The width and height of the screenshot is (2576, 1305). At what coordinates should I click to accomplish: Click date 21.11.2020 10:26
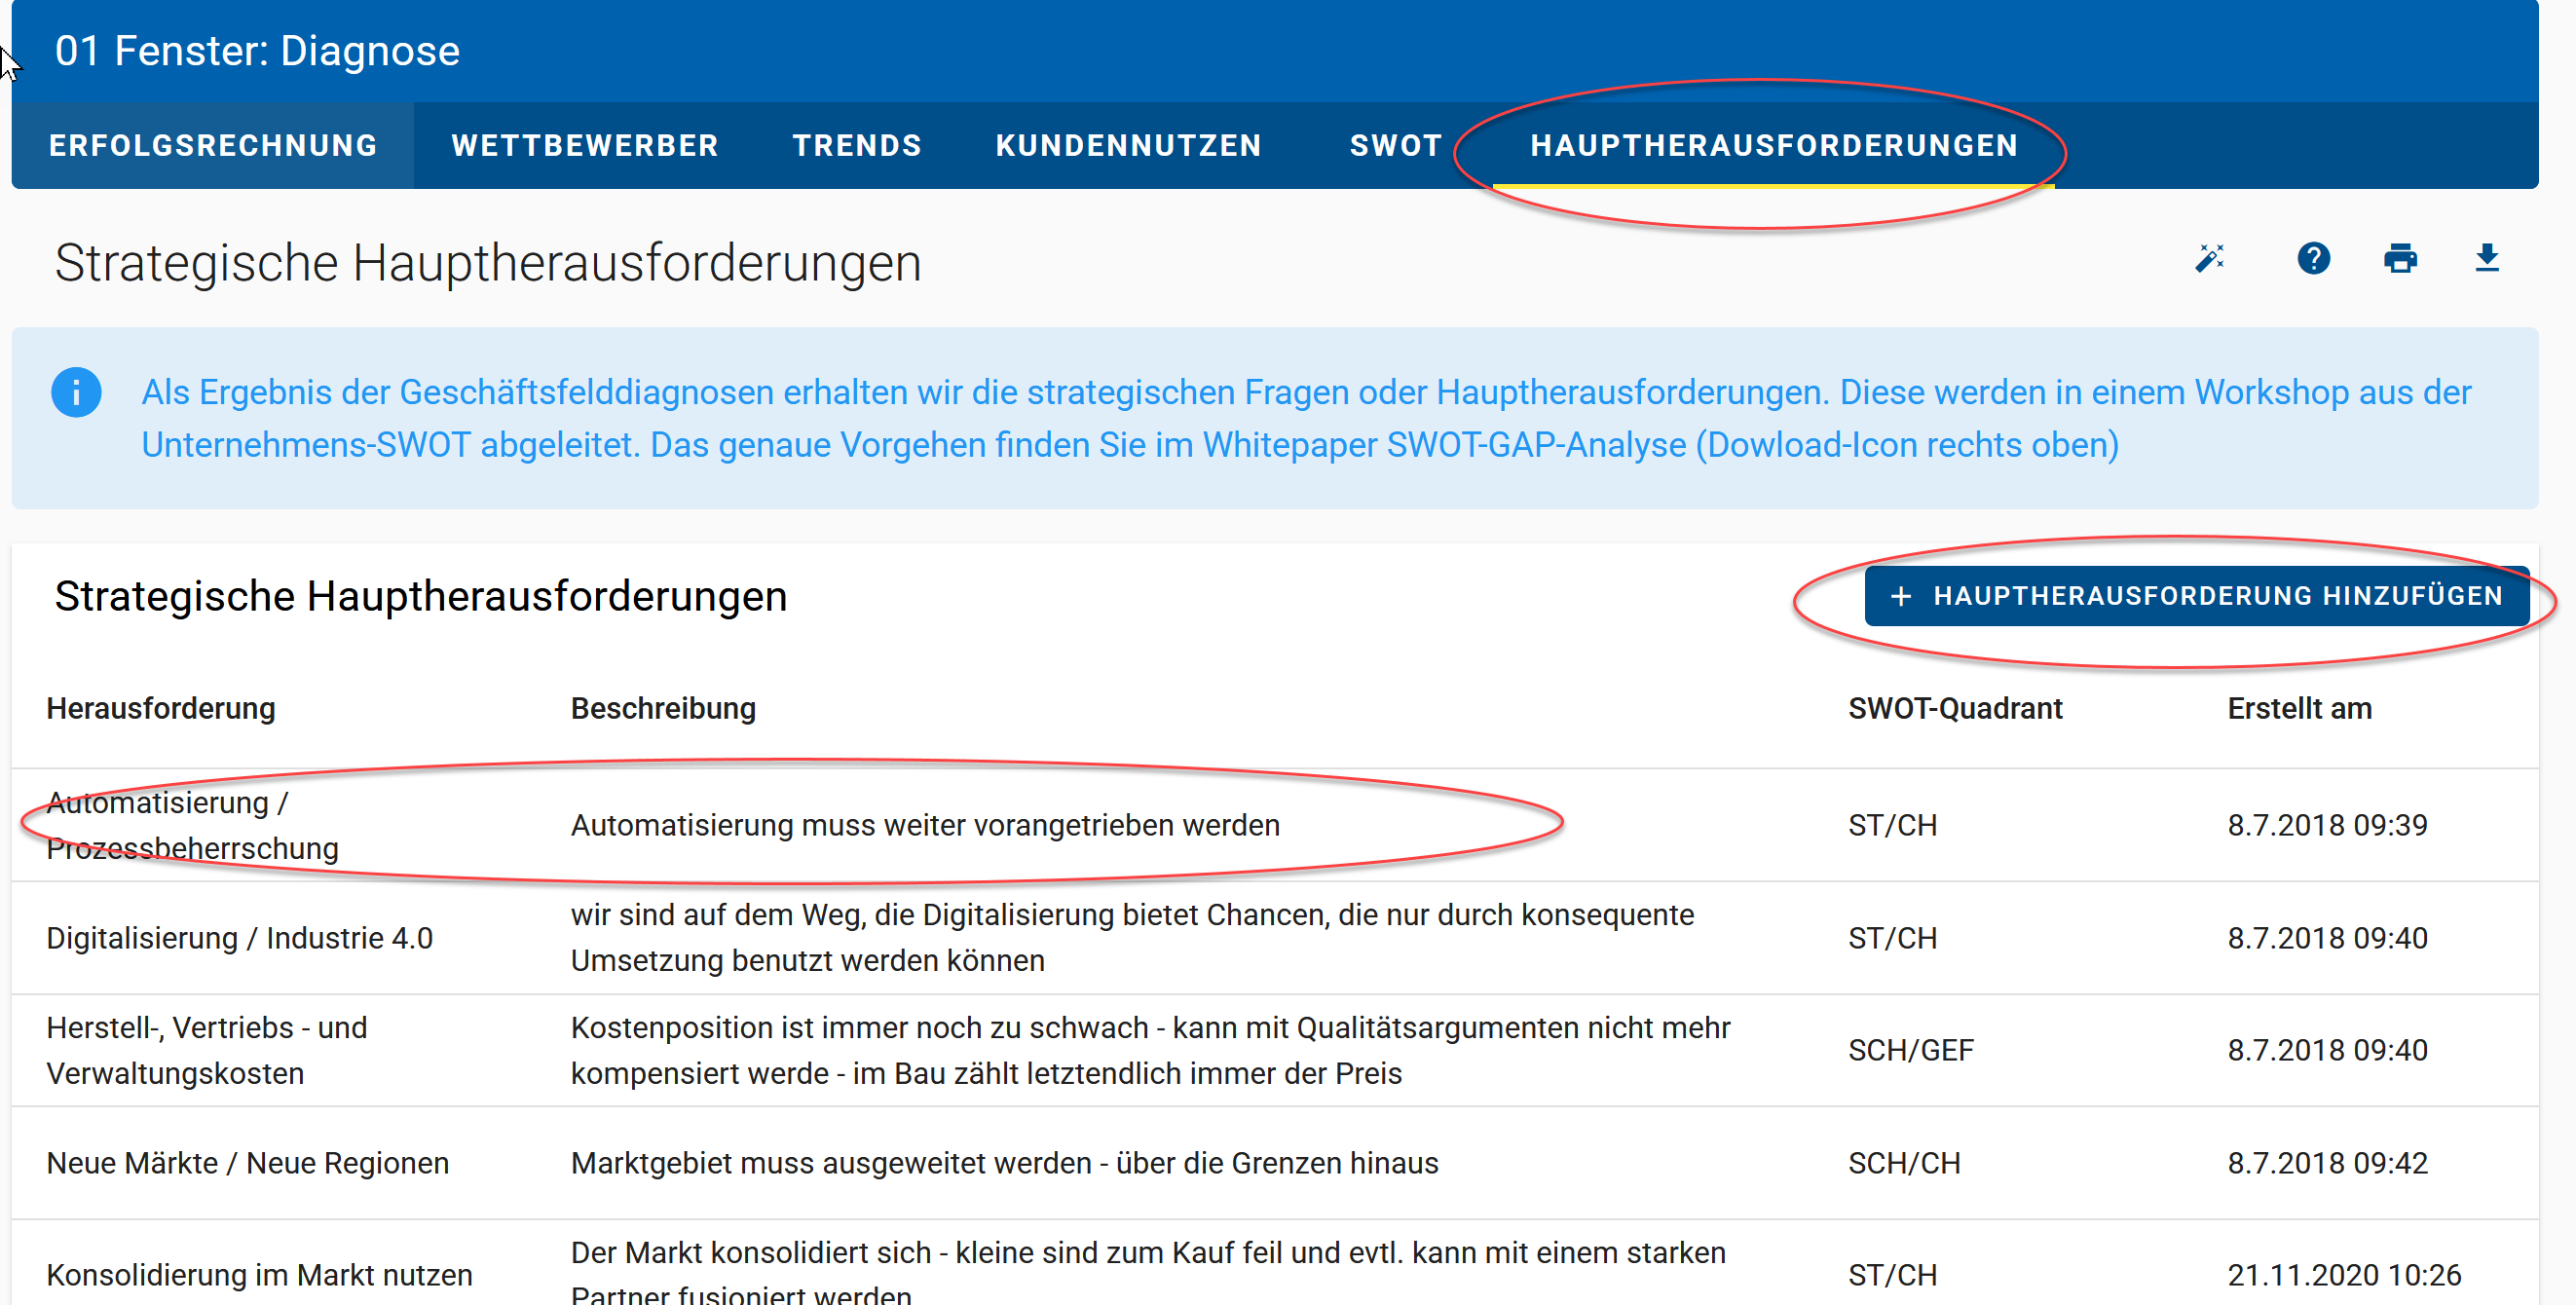coord(2344,1275)
